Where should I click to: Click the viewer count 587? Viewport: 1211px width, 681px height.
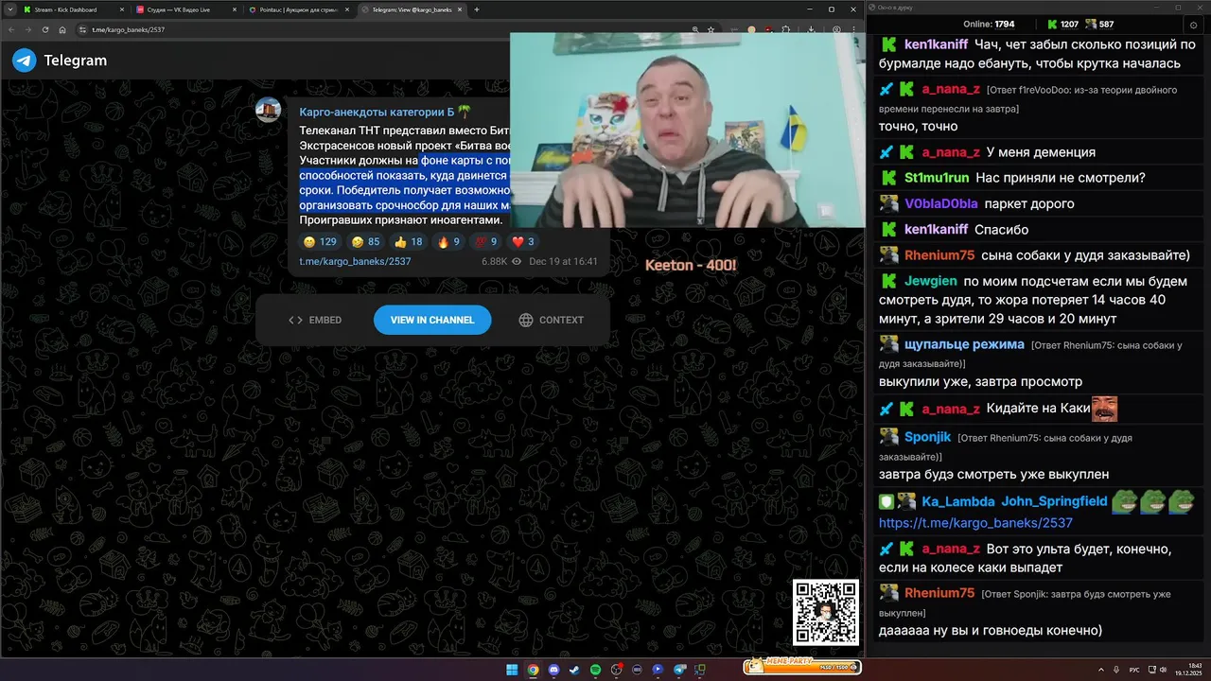coord(1098,24)
